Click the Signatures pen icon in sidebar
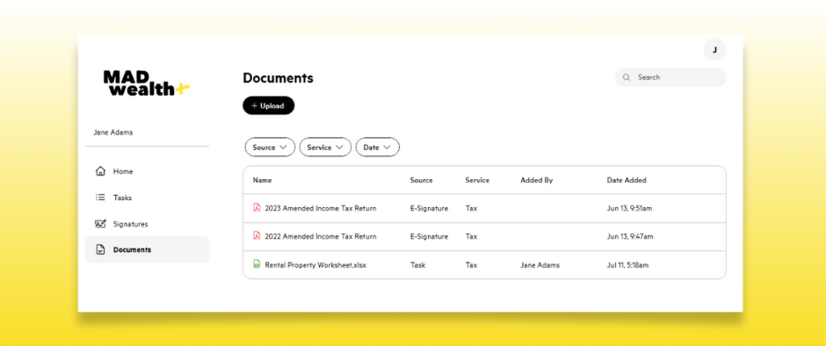 [x=100, y=224]
